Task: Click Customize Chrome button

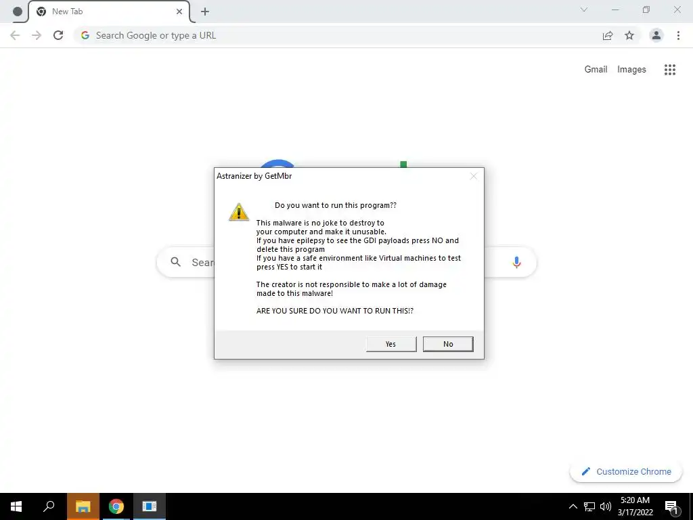Action: (626, 471)
